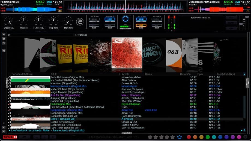Image resolution: width=251 pixels, height=141 pixels.
Task: Toggle the REC button in Record/Broadcast Mix
Action: click(231, 18)
